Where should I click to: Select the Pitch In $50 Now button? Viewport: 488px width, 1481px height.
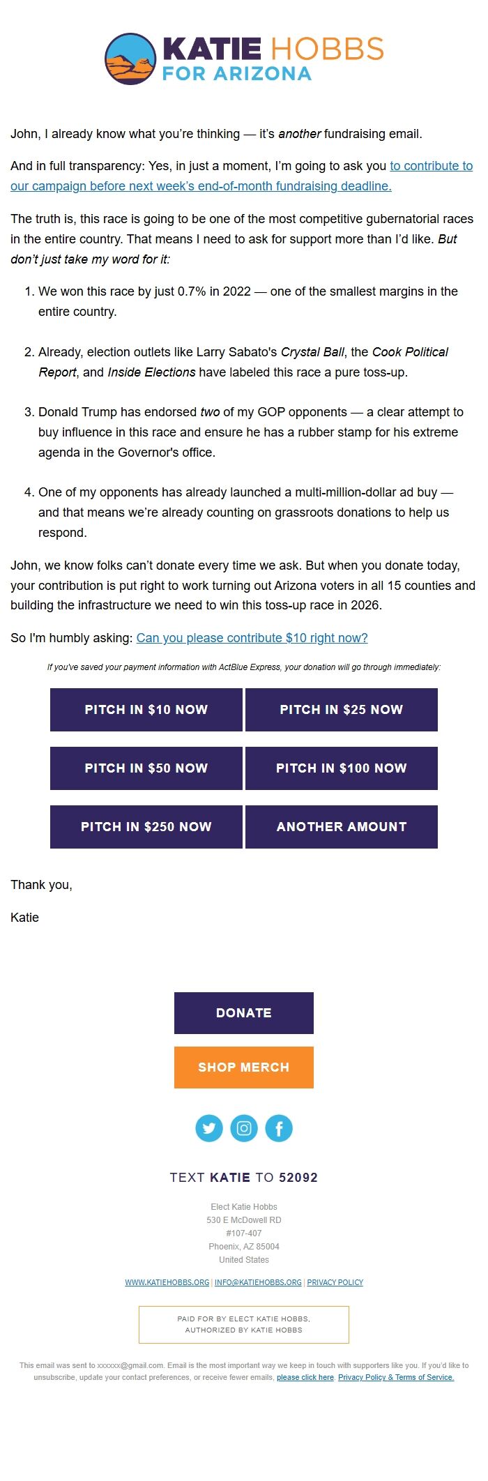(x=146, y=768)
